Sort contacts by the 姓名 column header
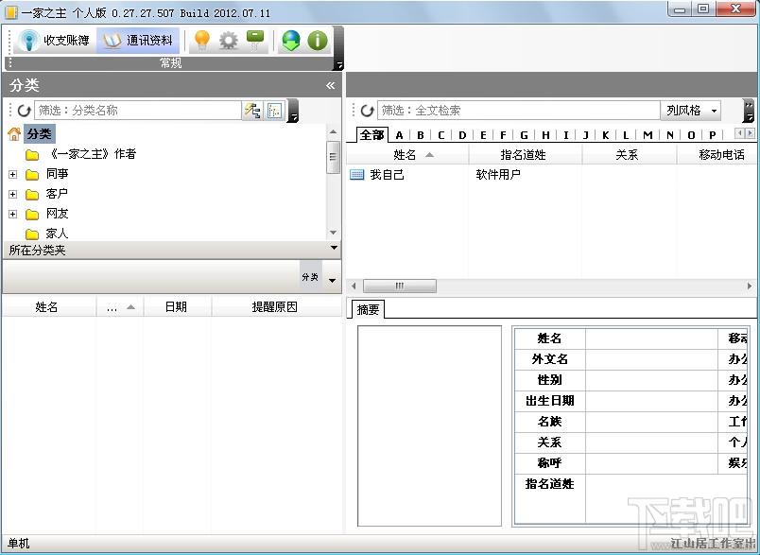The height and width of the screenshot is (555, 760). tap(407, 155)
